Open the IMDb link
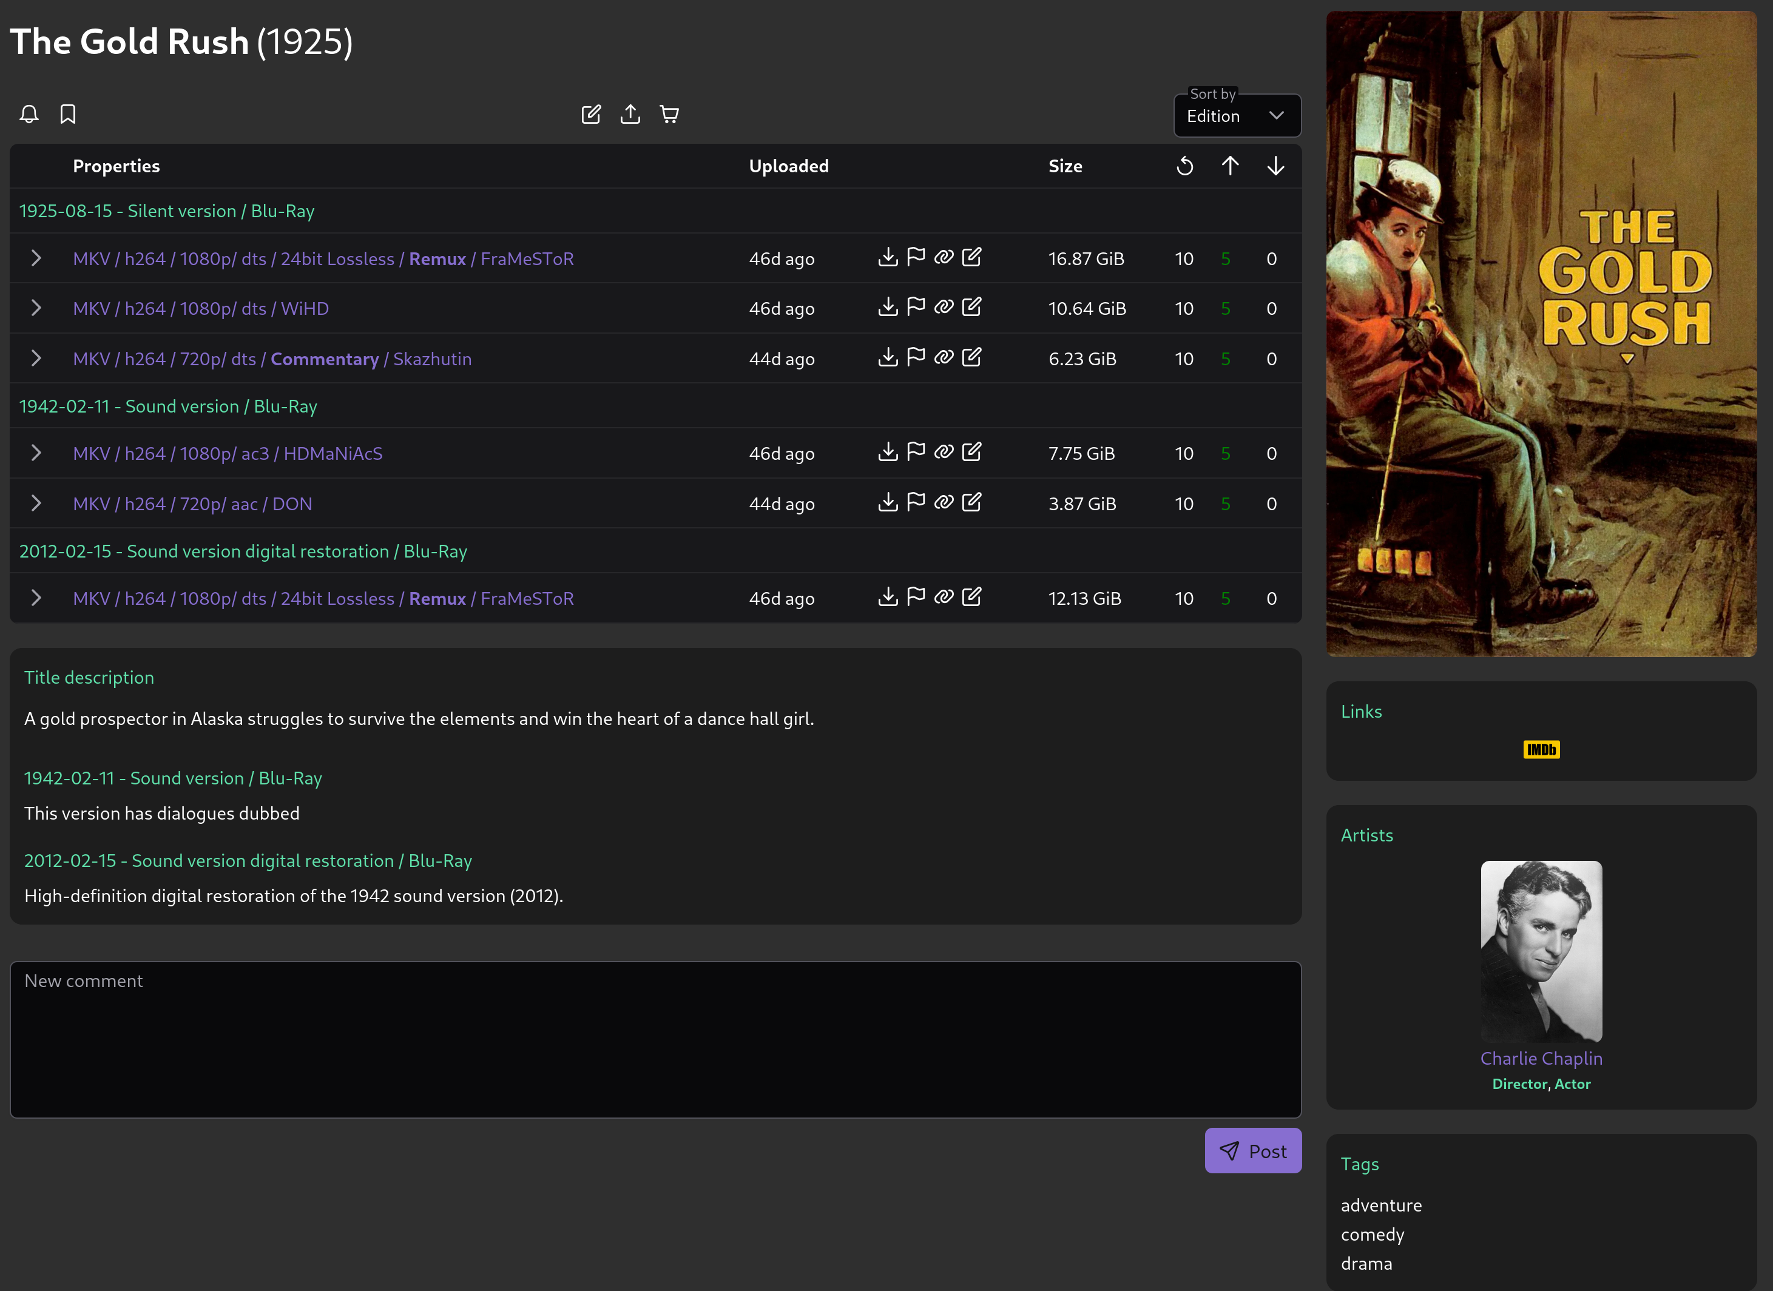Screen dimensions: 1773x1291 1542,750
